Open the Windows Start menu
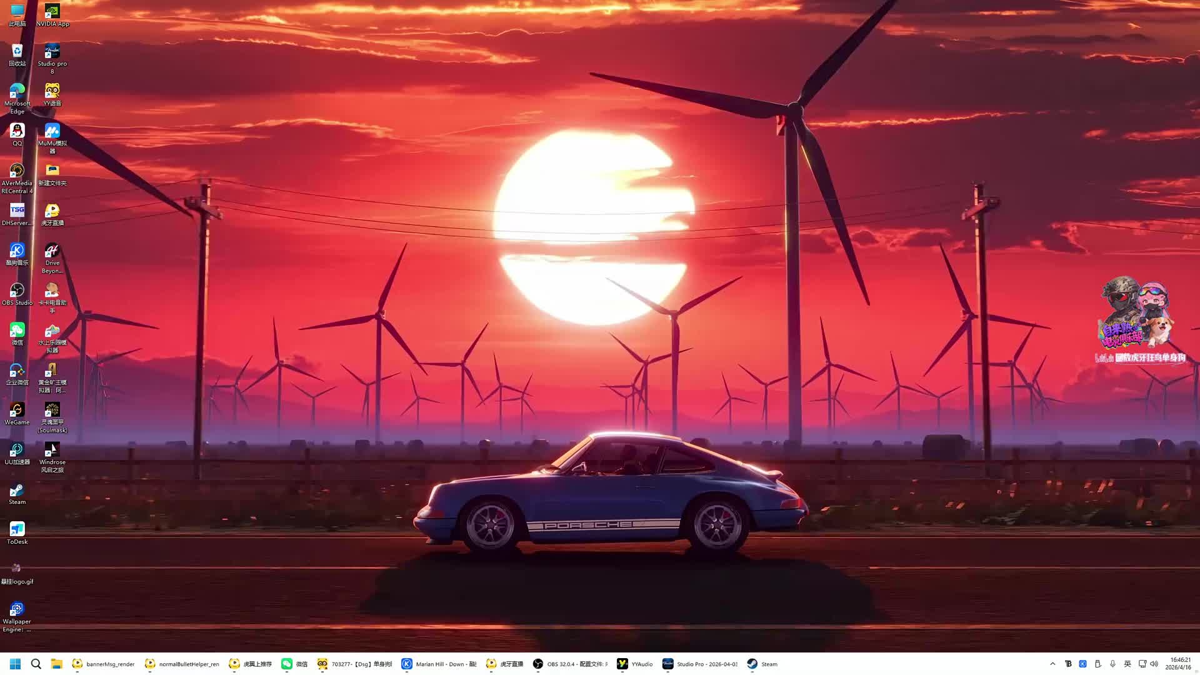Viewport: 1200px width, 675px height. (x=16, y=664)
